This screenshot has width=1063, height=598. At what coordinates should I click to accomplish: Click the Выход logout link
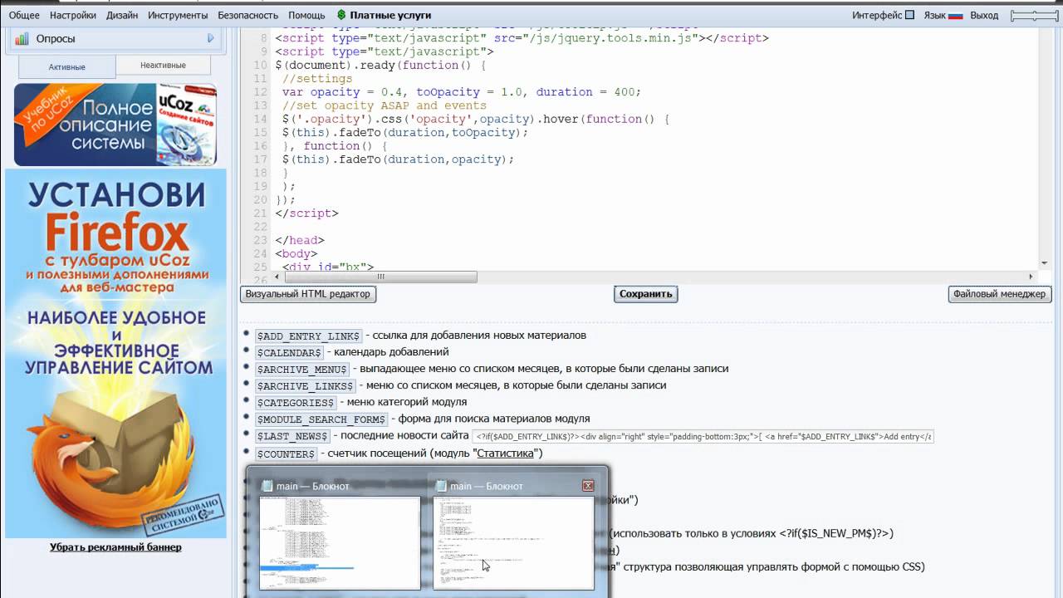click(x=984, y=15)
